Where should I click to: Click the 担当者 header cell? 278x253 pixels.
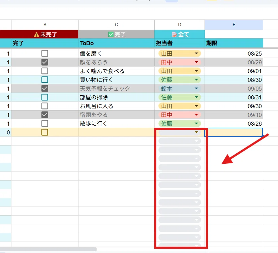[x=180, y=43]
